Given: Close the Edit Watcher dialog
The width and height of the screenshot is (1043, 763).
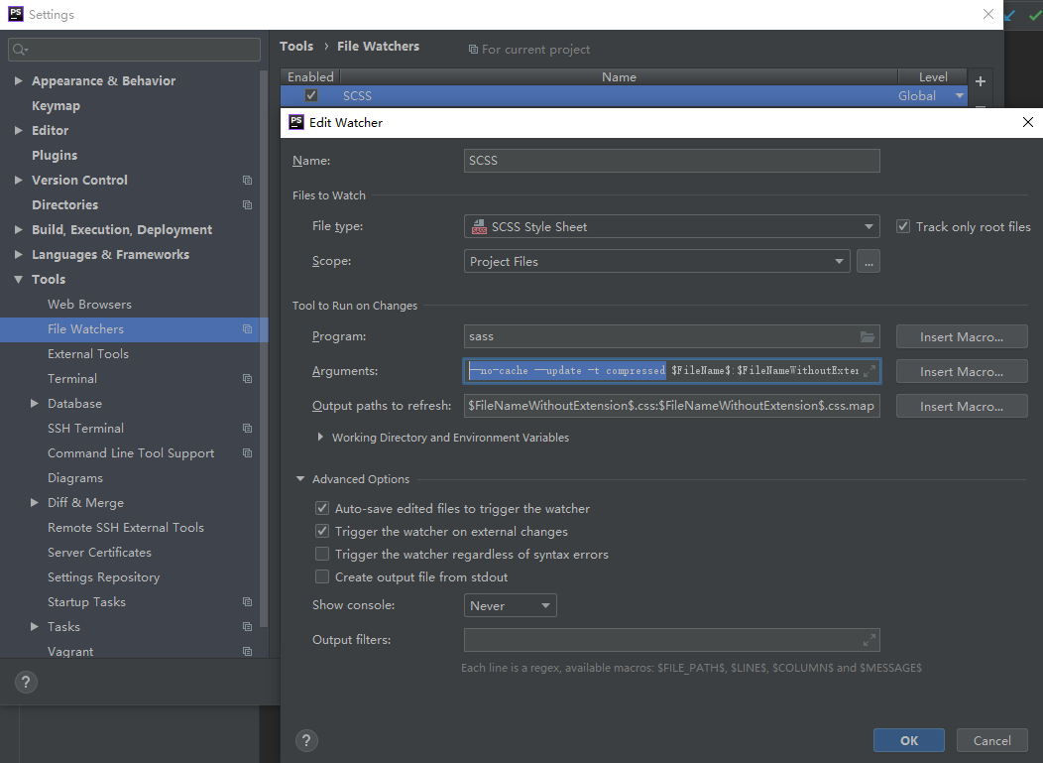Looking at the screenshot, I should click(x=1028, y=122).
